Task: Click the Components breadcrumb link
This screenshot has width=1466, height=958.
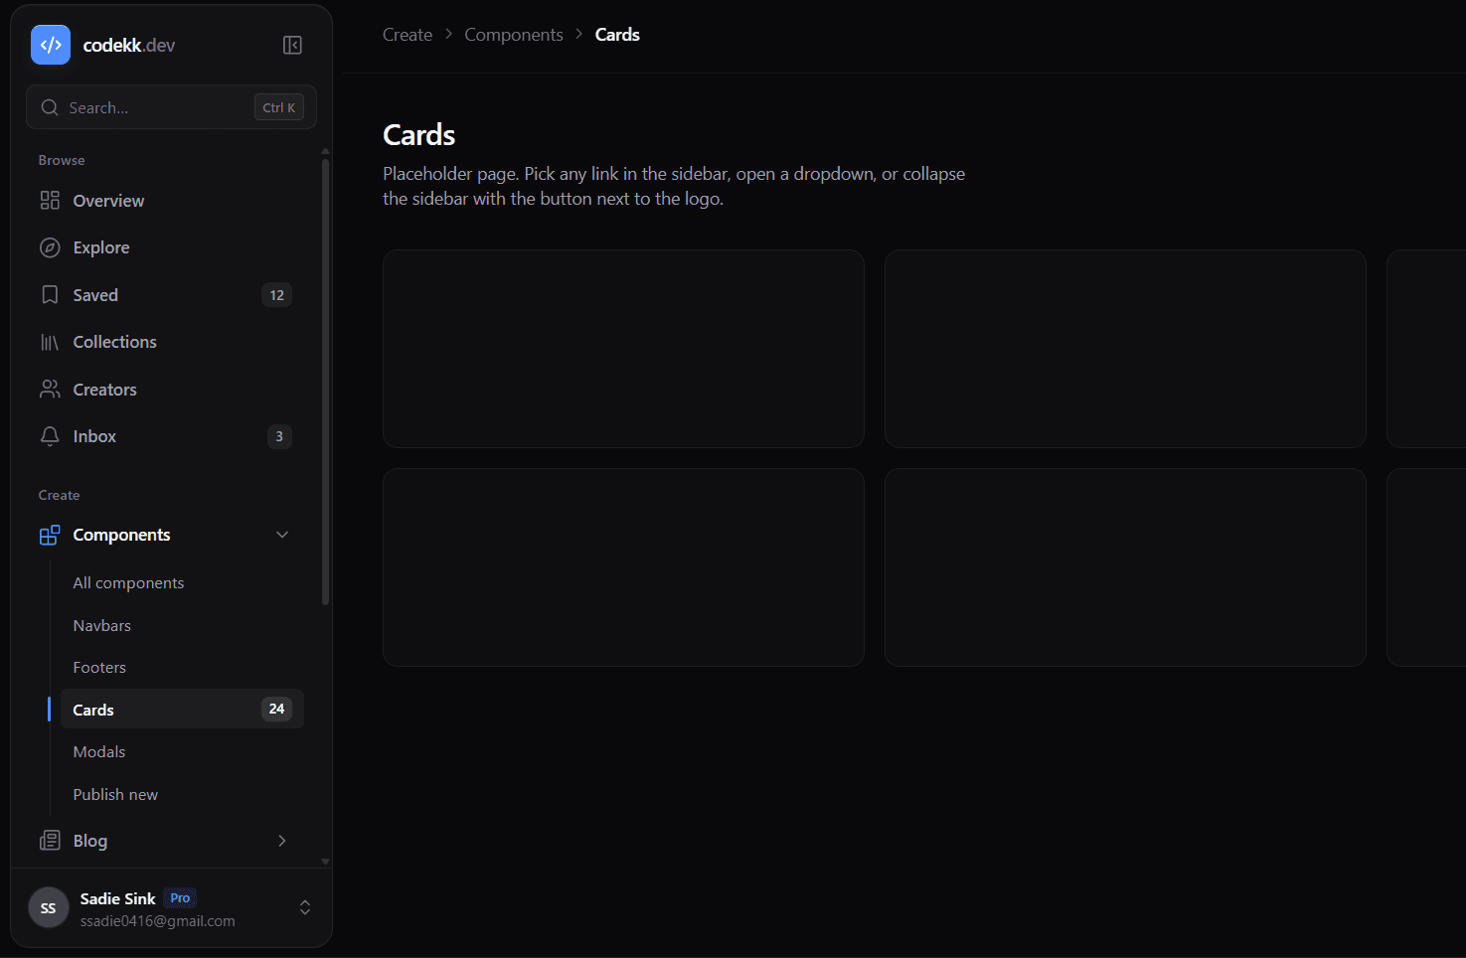Action: (514, 35)
